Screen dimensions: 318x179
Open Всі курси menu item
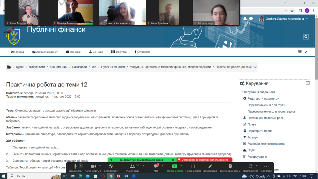[x=119, y=52]
